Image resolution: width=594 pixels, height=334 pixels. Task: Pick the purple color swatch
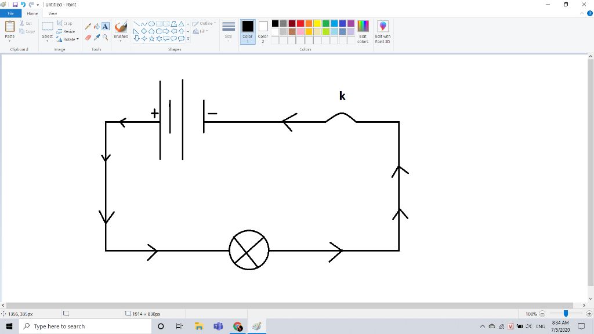[x=351, y=24]
